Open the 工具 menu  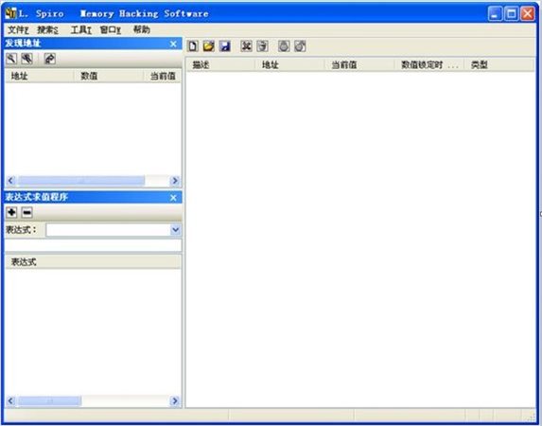(81, 29)
